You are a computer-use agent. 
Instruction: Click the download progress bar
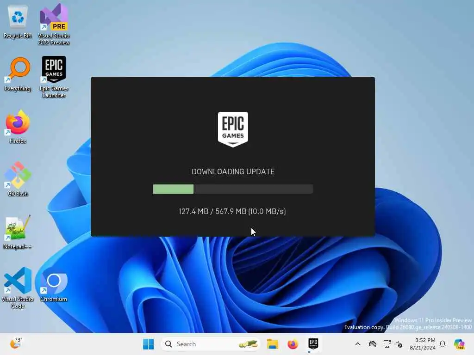[233, 189]
